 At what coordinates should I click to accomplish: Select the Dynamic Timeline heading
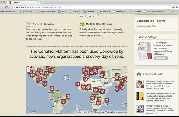pyautogui.click(x=43, y=24)
